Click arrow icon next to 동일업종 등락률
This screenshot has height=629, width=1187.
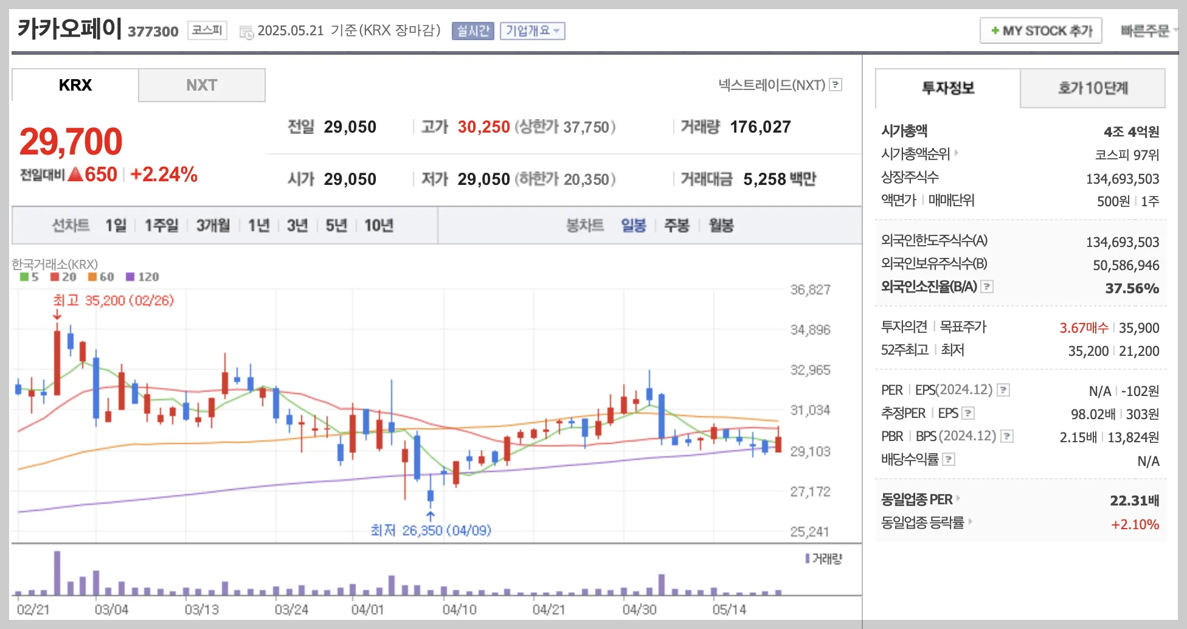970,521
